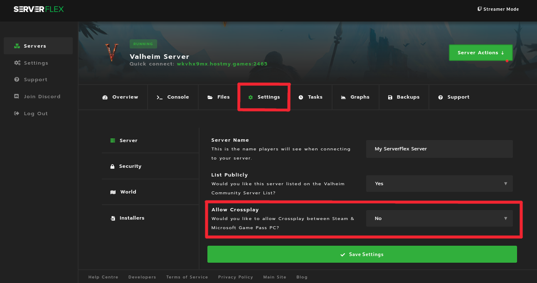Click the World map icon

[x=113, y=192]
